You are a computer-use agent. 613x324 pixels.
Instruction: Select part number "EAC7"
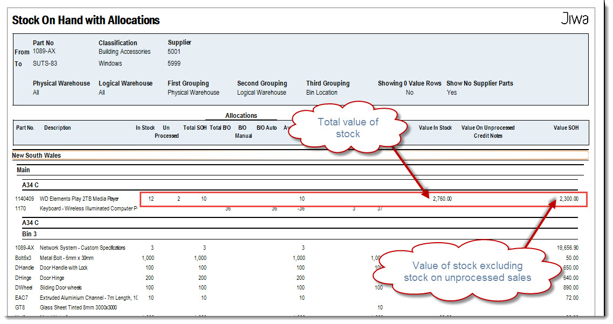22,298
